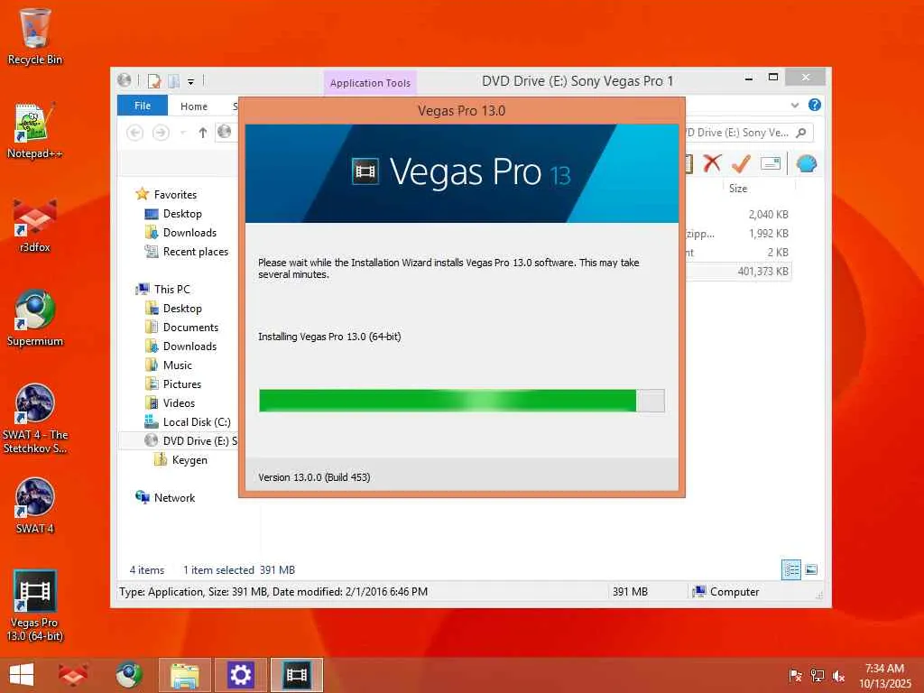Open the File tab in Explorer
This screenshot has width=924, height=693.
pos(143,106)
